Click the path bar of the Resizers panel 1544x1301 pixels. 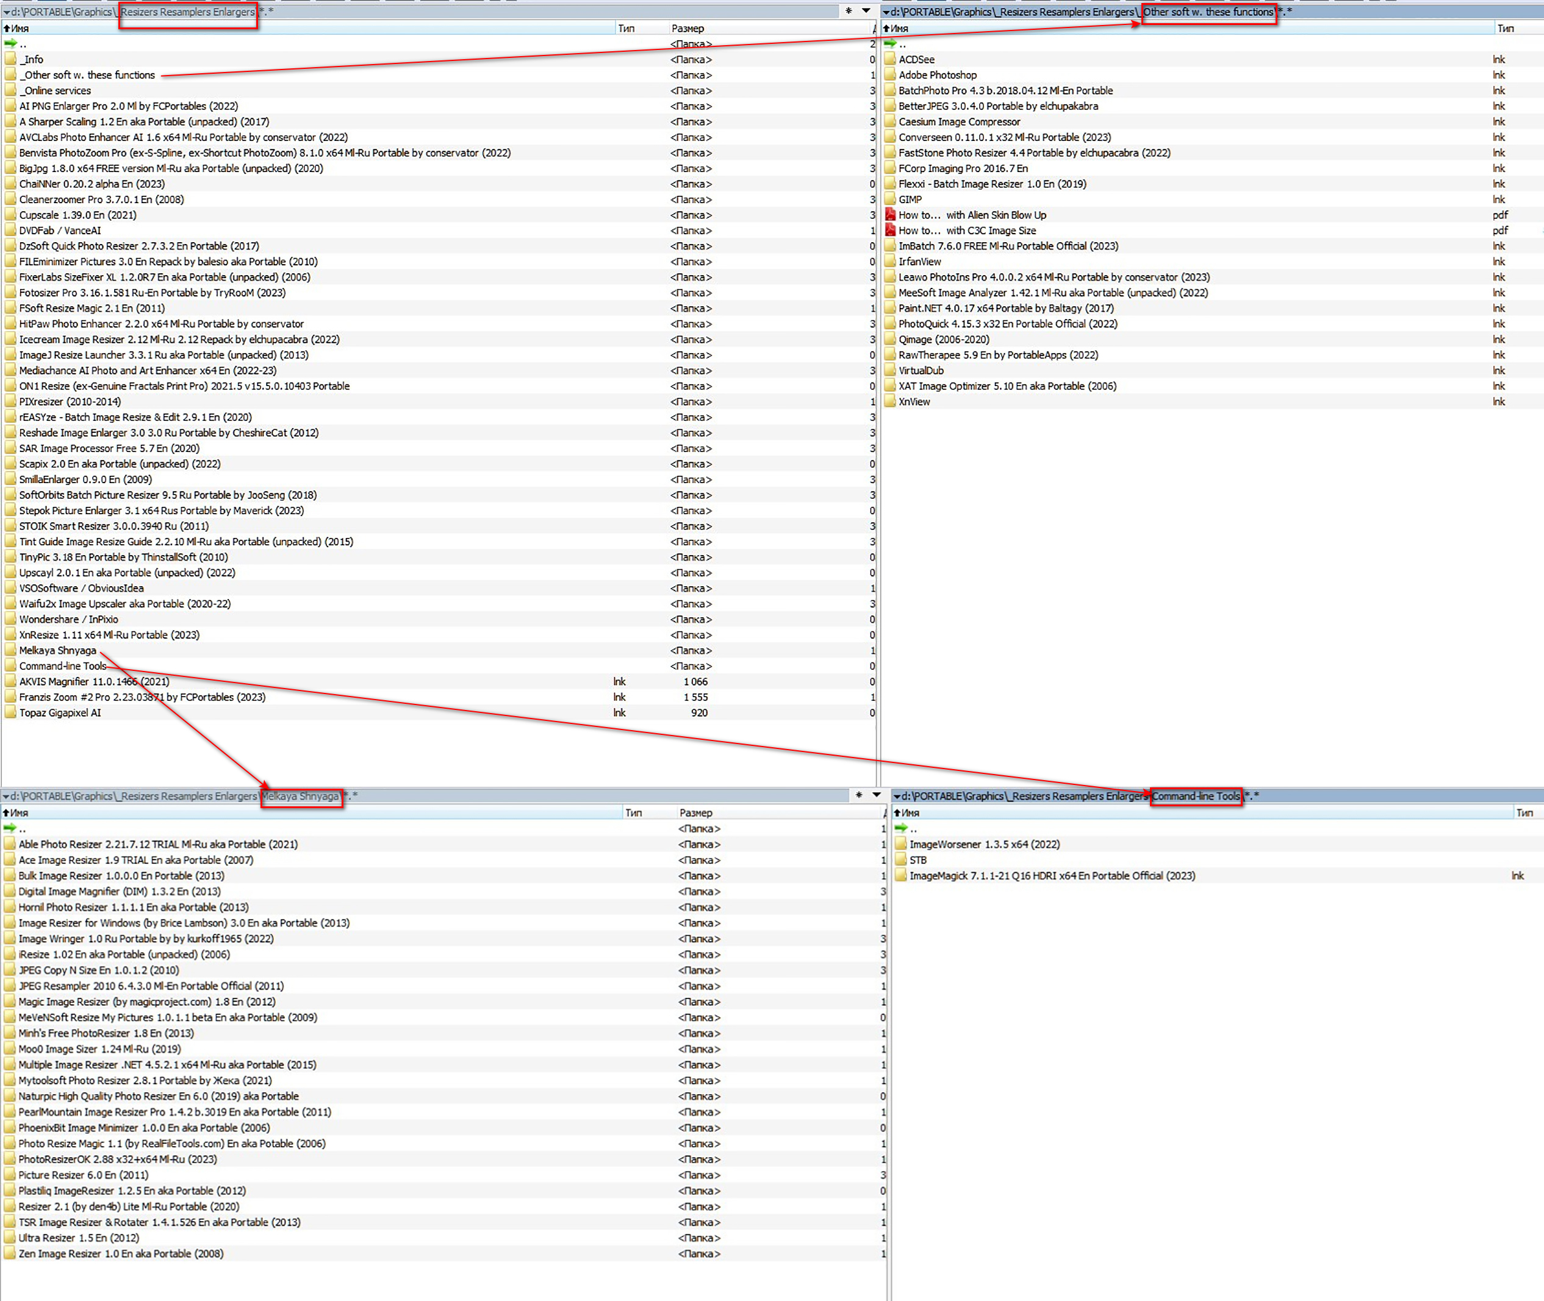point(420,12)
